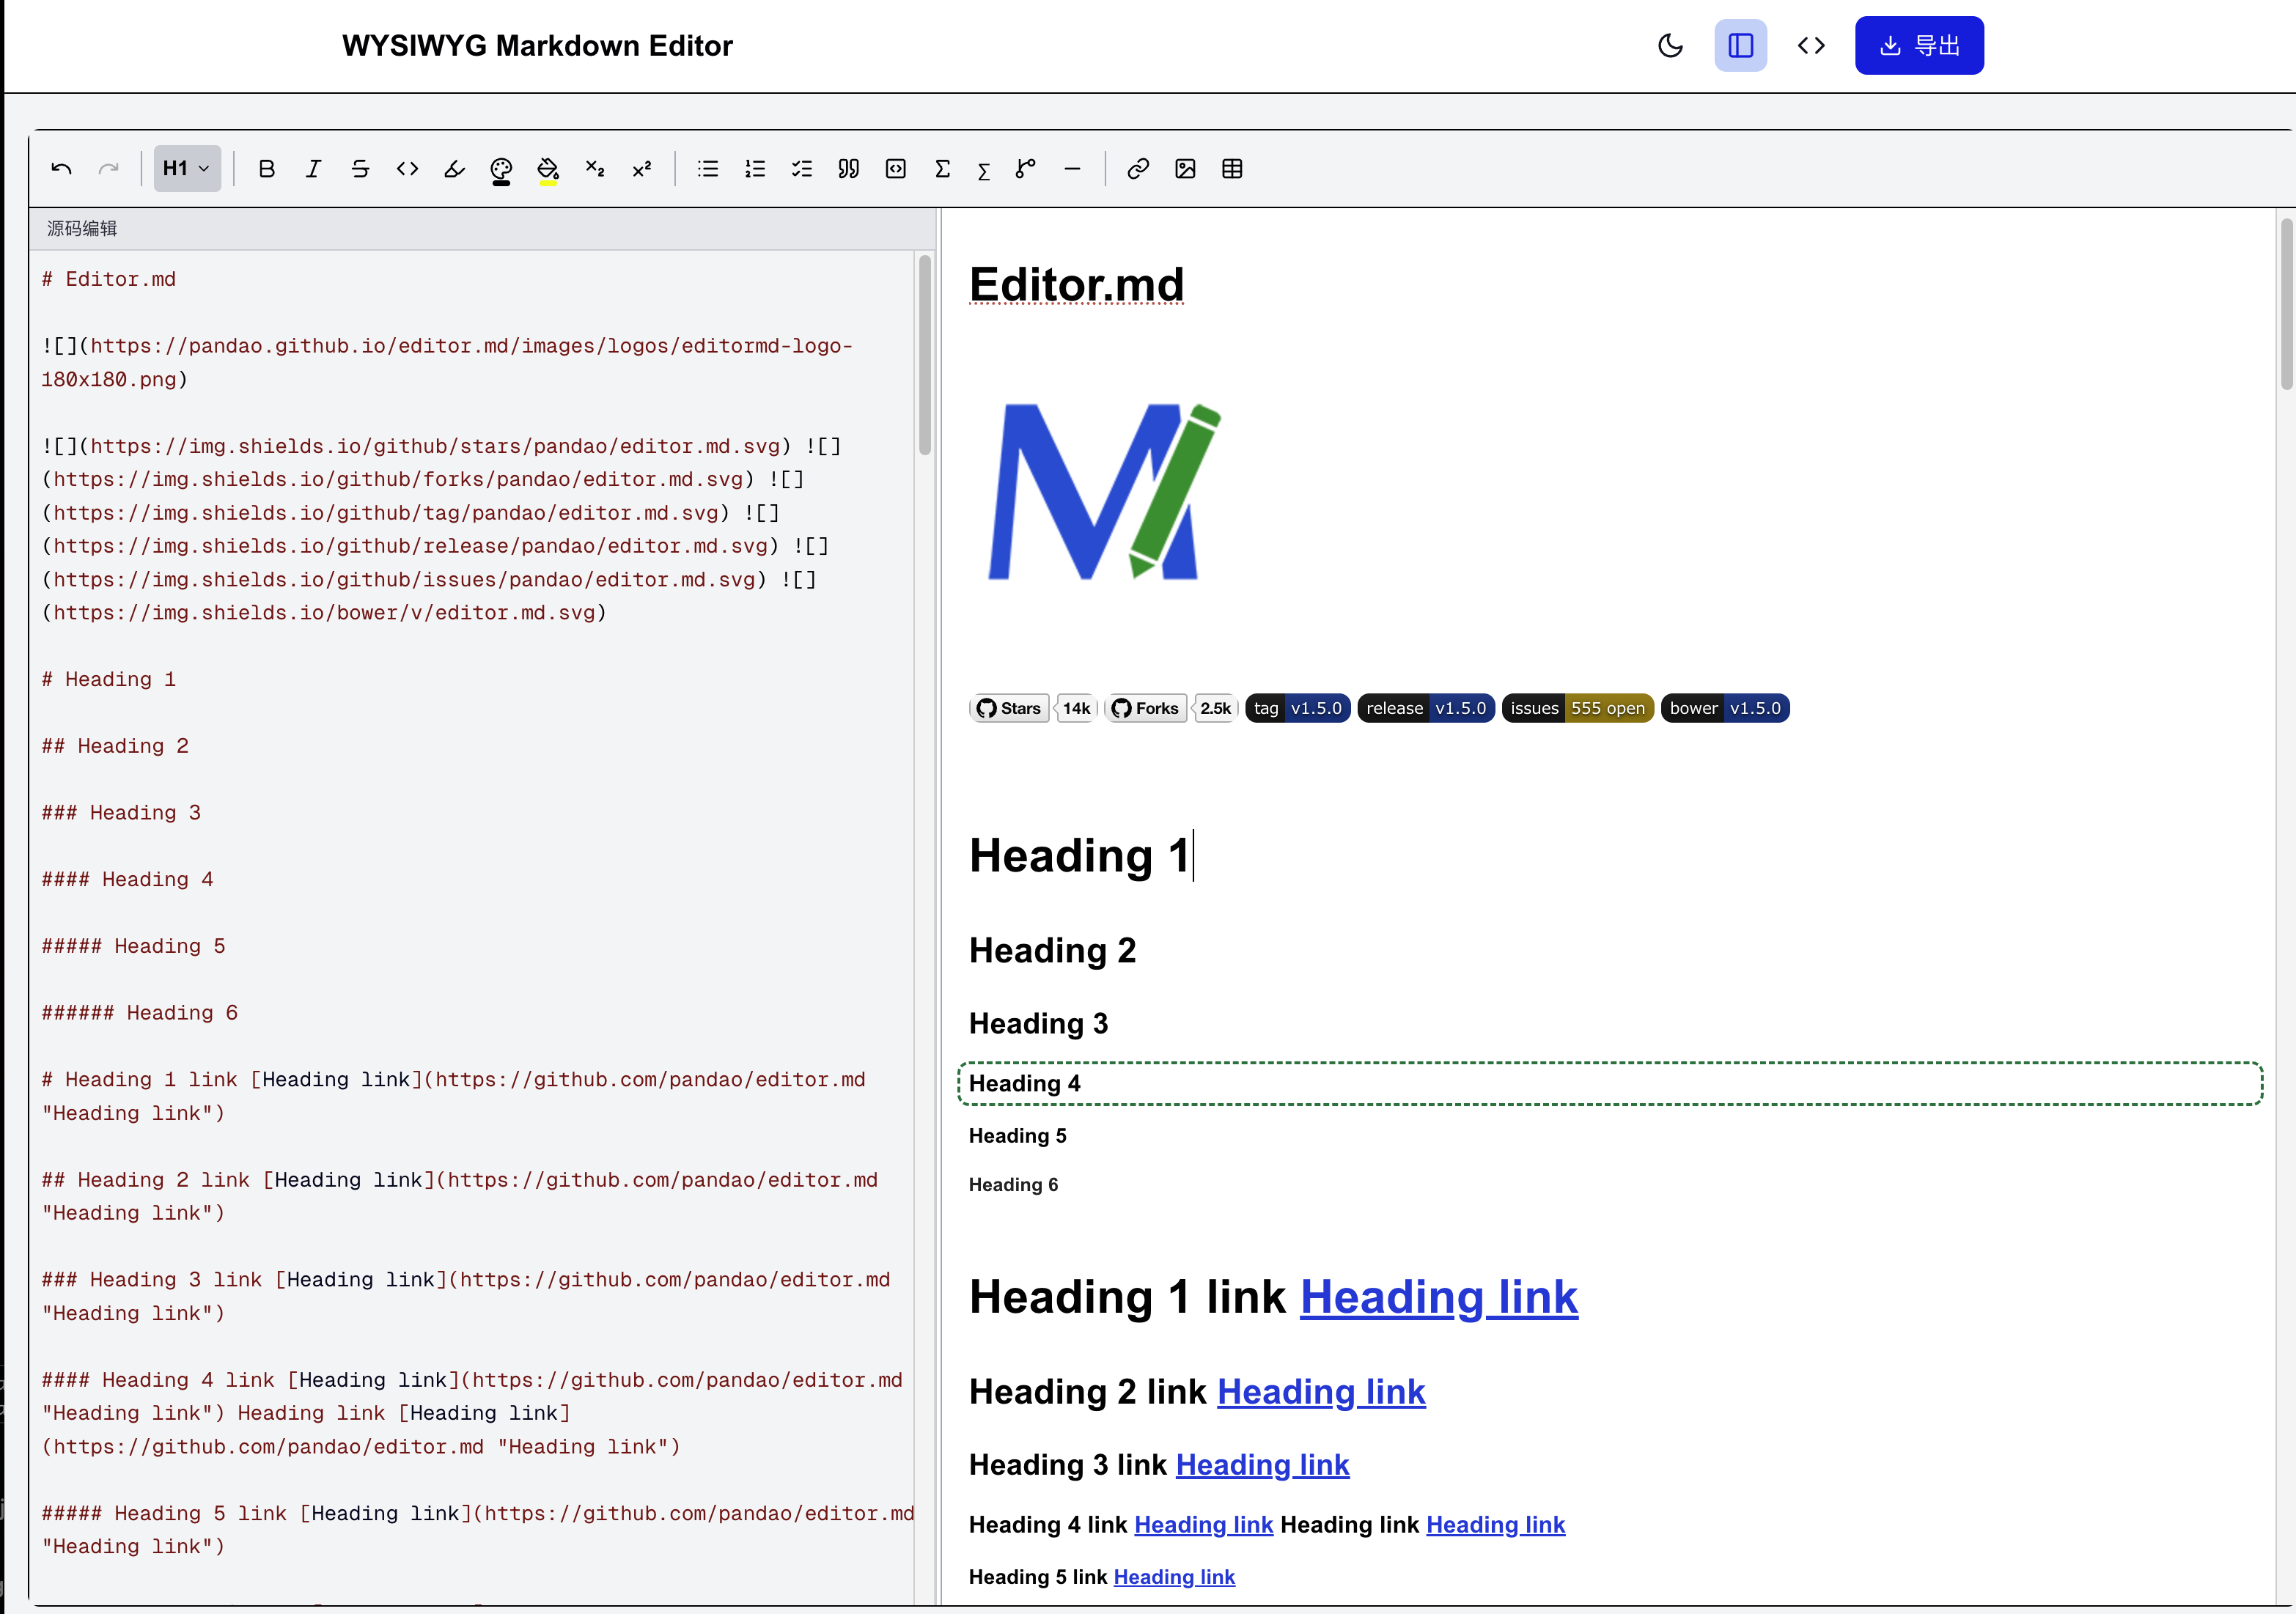This screenshot has width=2296, height=1614.
Task: Click the '###### Heading 6' source line
Action: click(140, 1014)
